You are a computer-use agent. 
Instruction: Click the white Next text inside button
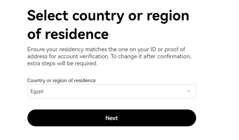pyautogui.click(x=112, y=118)
